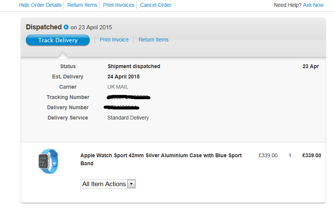Click the Cancel Order link

(155, 5)
